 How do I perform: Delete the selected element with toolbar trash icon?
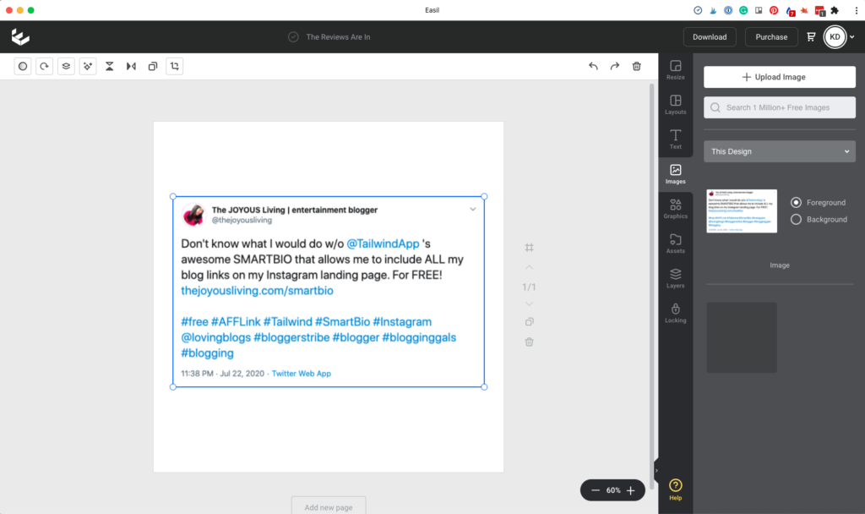(637, 66)
